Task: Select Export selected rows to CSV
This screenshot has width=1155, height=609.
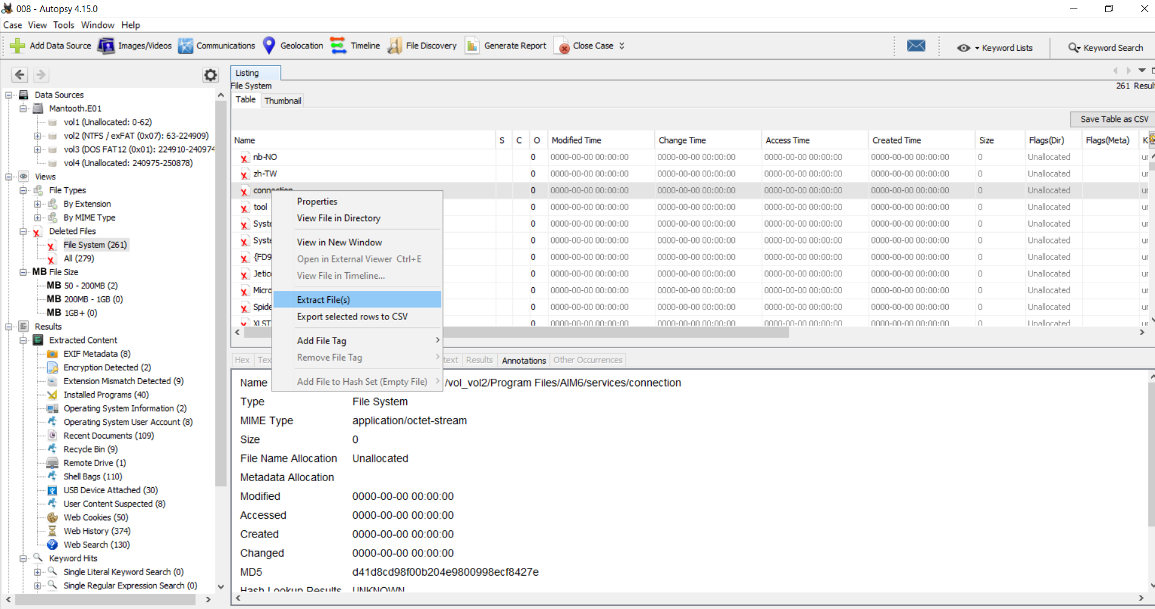Action: tap(357, 316)
